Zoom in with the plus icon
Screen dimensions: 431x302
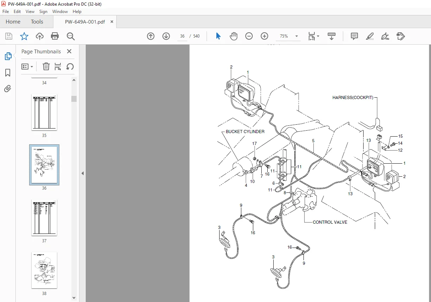pyautogui.click(x=265, y=36)
